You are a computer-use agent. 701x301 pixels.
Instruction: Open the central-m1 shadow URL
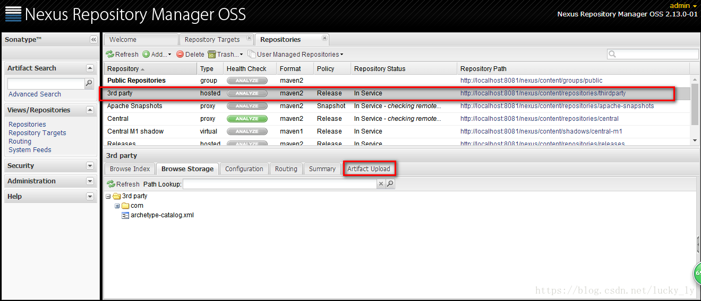tap(541, 131)
